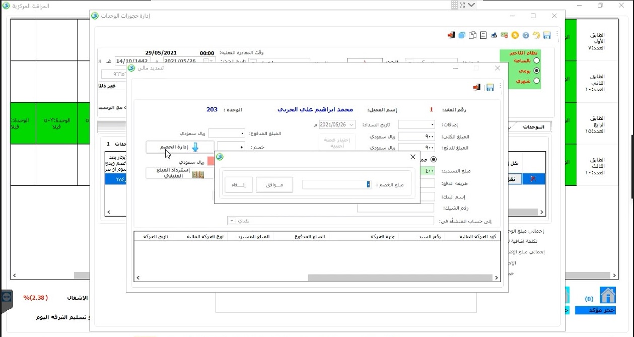Screen dimensions: 634x337
Task: Expand the 'نقدي' account dropdown
Action: coord(231,221)
